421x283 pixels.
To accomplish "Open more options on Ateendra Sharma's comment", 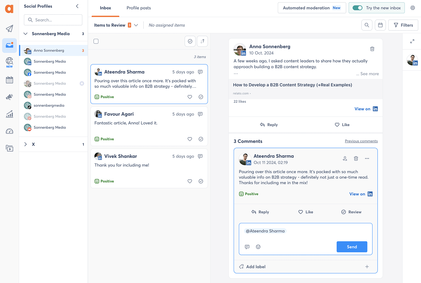I will pyautogui.click(x=367, y=158).
